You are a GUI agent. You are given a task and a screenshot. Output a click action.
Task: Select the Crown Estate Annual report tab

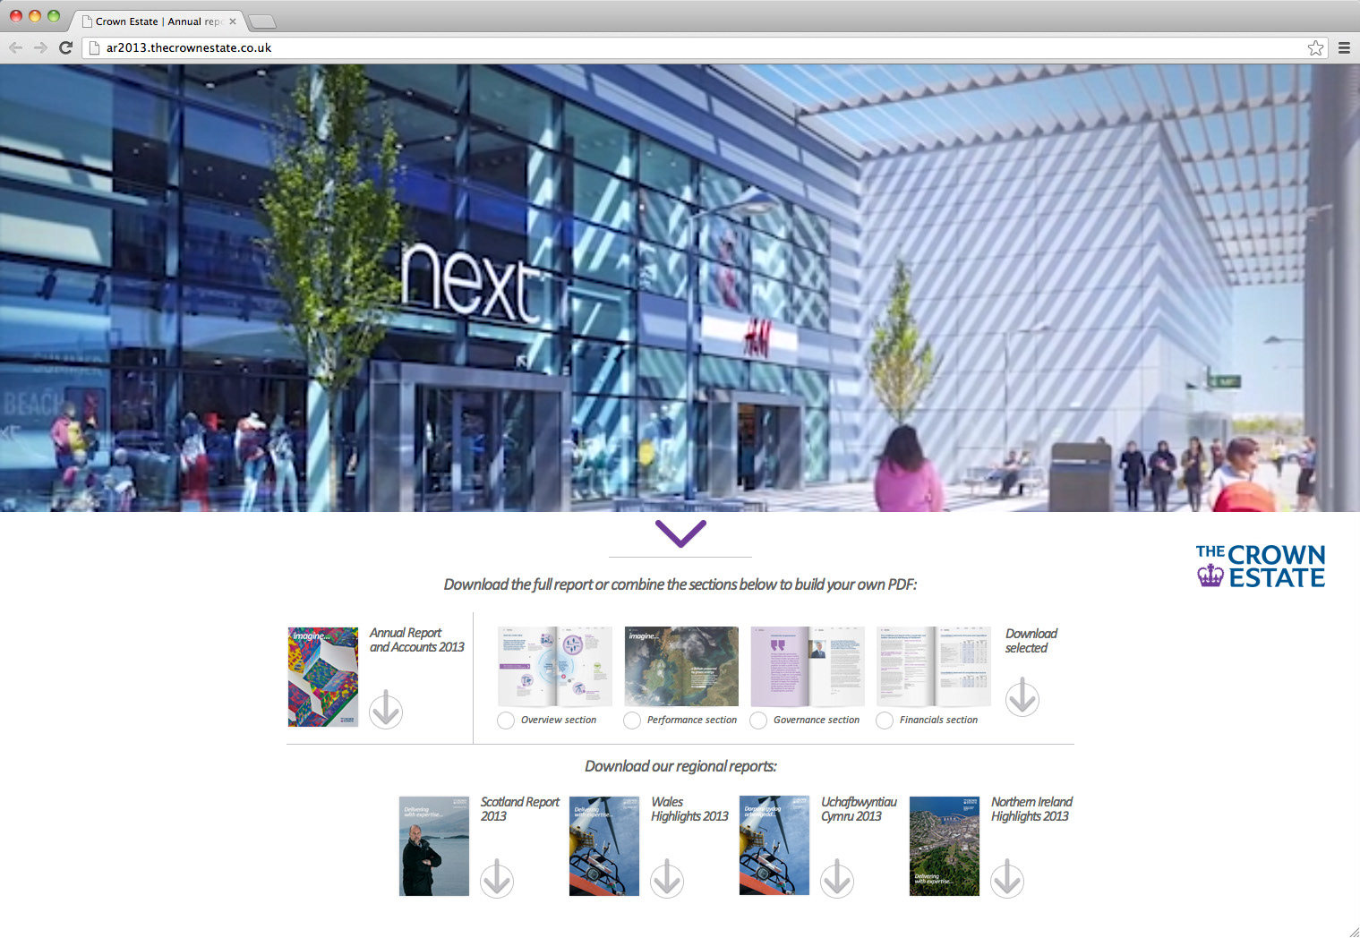[x=159, y=21]
